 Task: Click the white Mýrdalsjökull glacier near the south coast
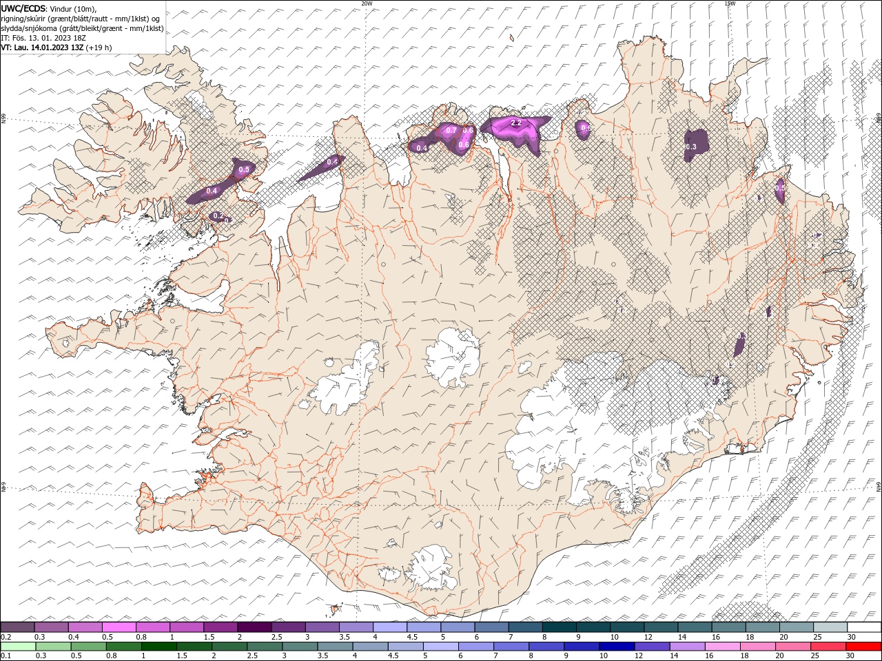coord(431,568)
